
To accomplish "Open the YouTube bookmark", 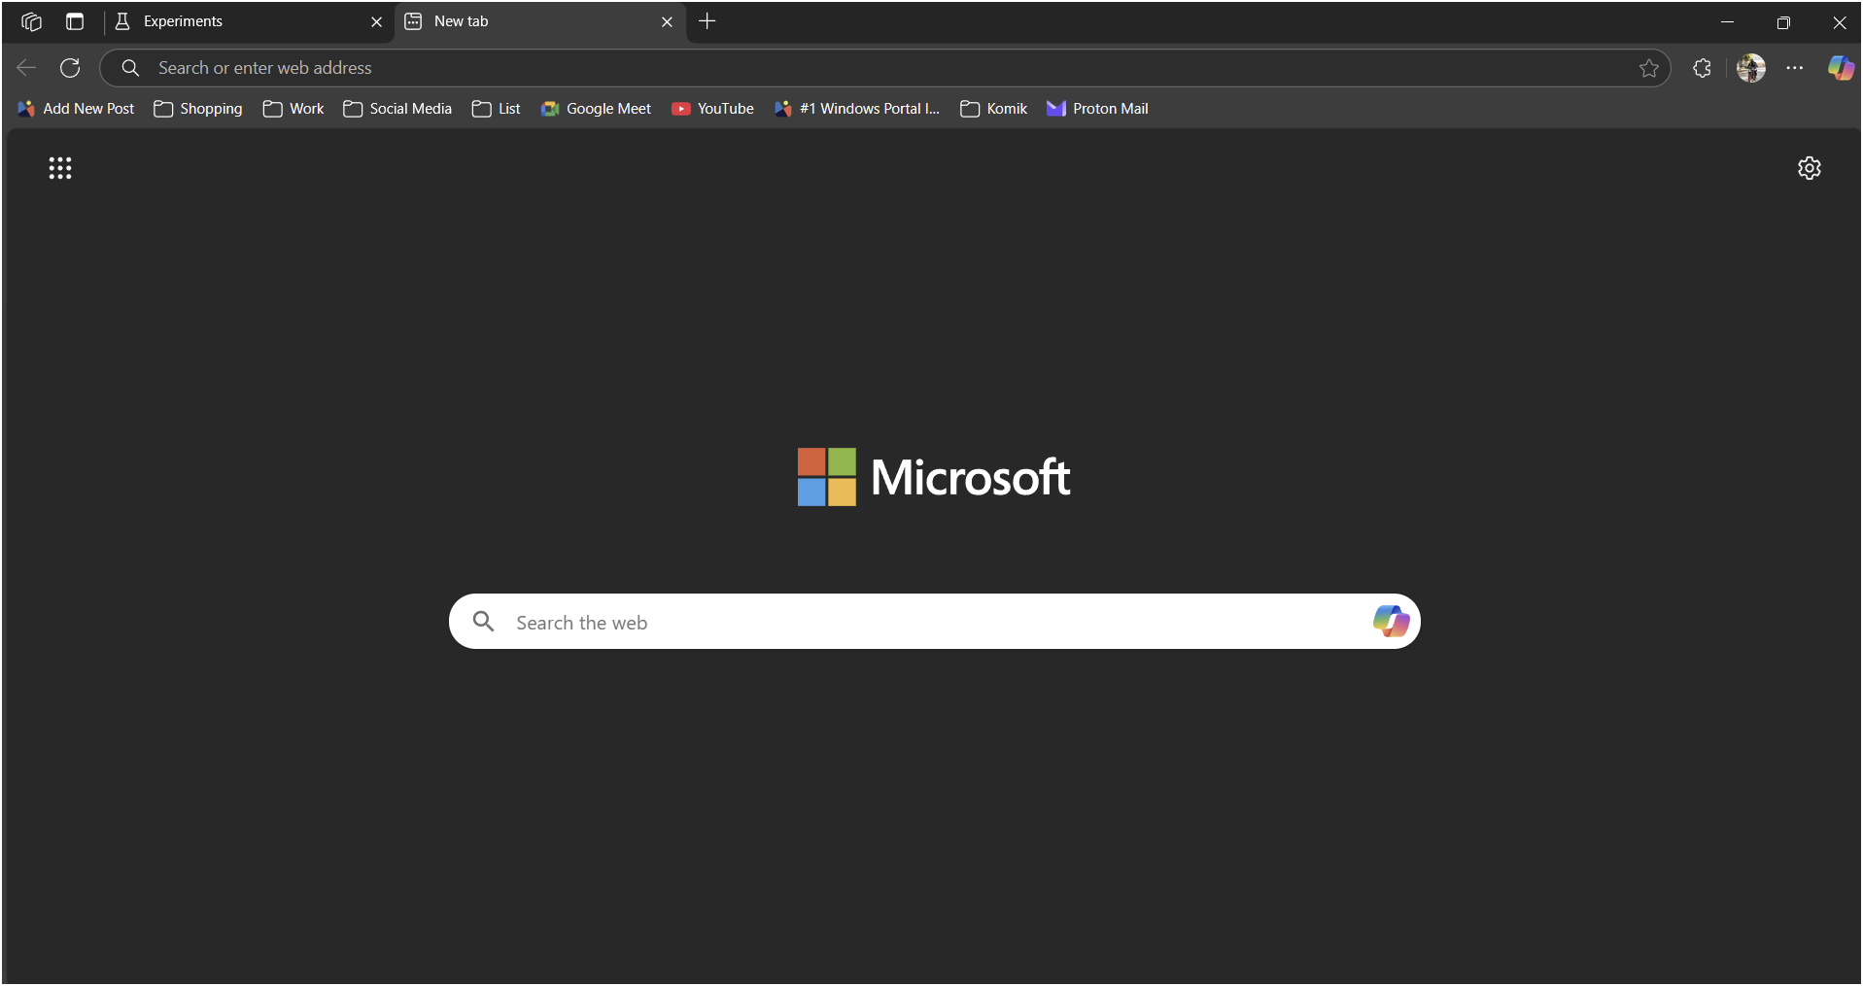I will click(x=712, y=109).
